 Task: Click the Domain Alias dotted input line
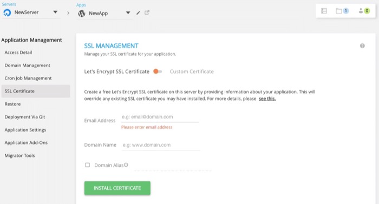coord(173,167)
